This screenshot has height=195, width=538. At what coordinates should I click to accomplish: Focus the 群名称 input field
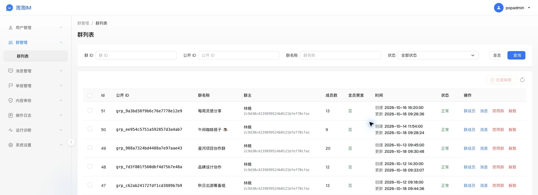340,55
